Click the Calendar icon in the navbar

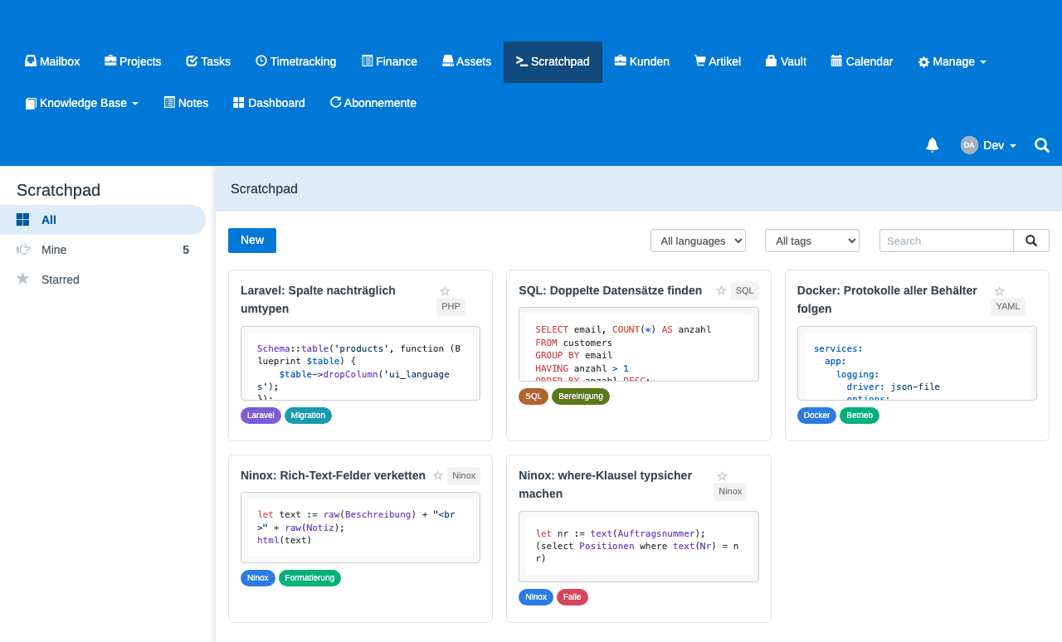(x=836, y=61)
